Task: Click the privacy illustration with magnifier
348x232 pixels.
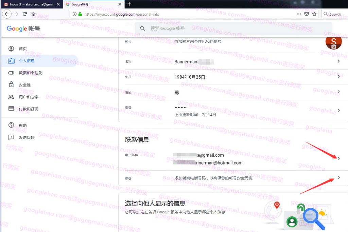Action: [299, 216]
